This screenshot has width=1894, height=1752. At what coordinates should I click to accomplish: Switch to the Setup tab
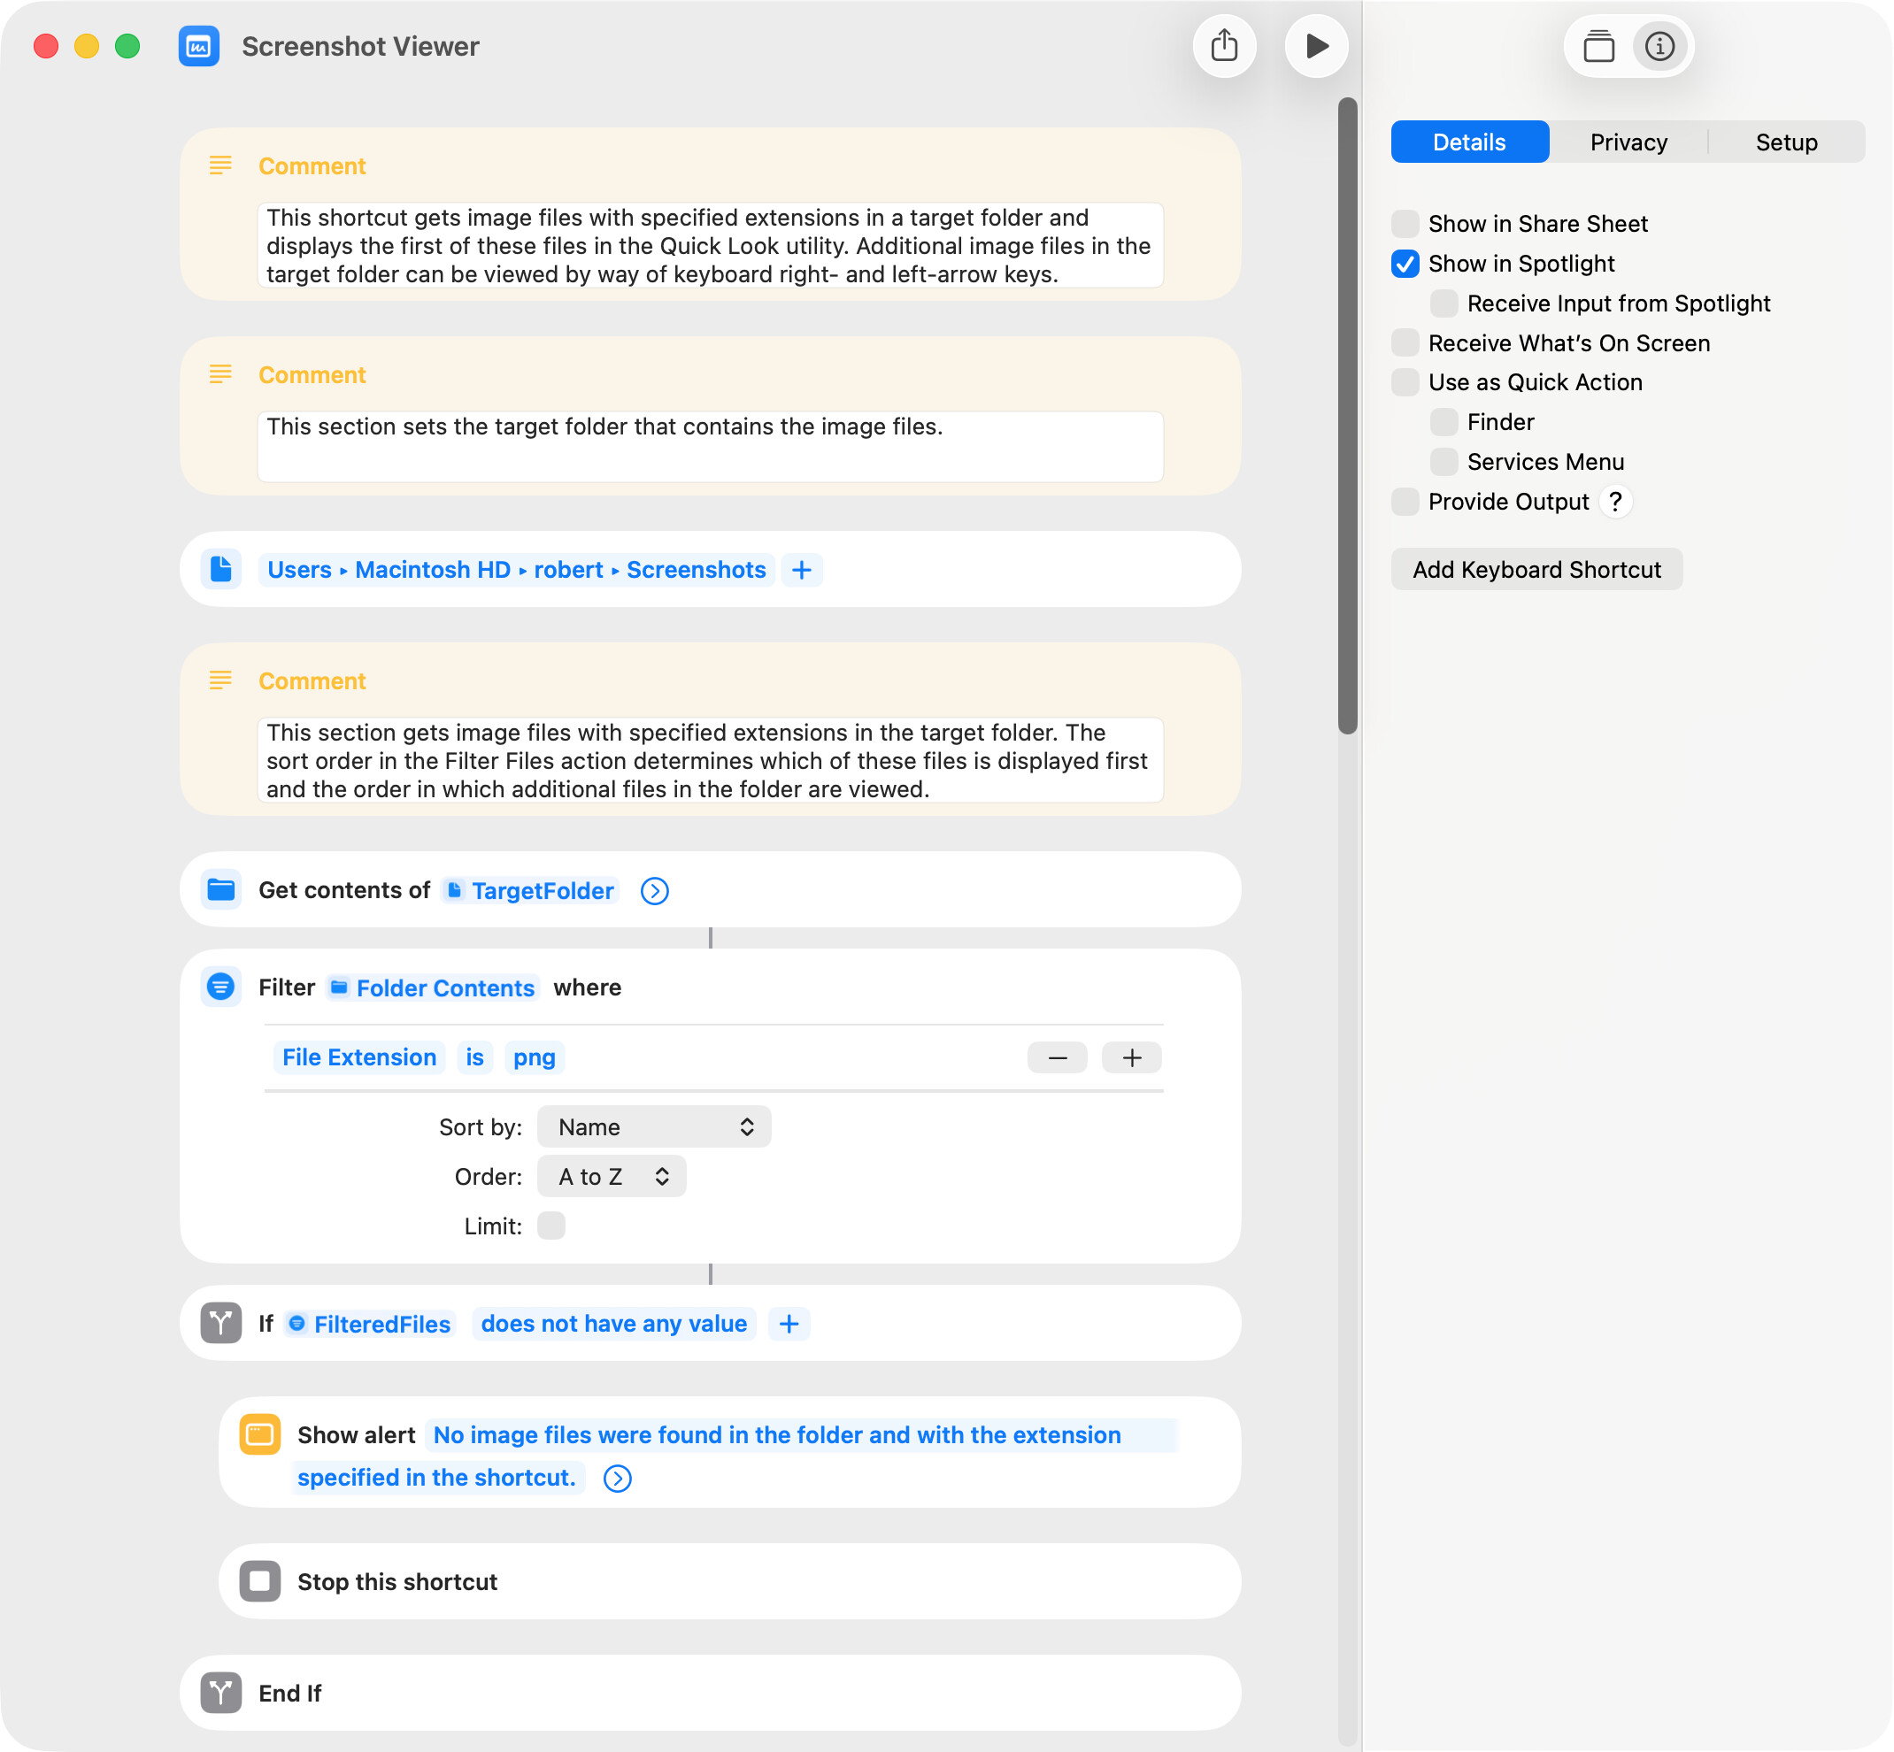[1786, 142]
